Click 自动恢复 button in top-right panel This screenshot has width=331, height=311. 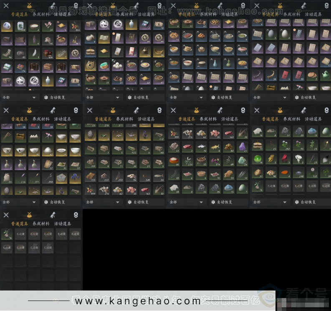312,97
